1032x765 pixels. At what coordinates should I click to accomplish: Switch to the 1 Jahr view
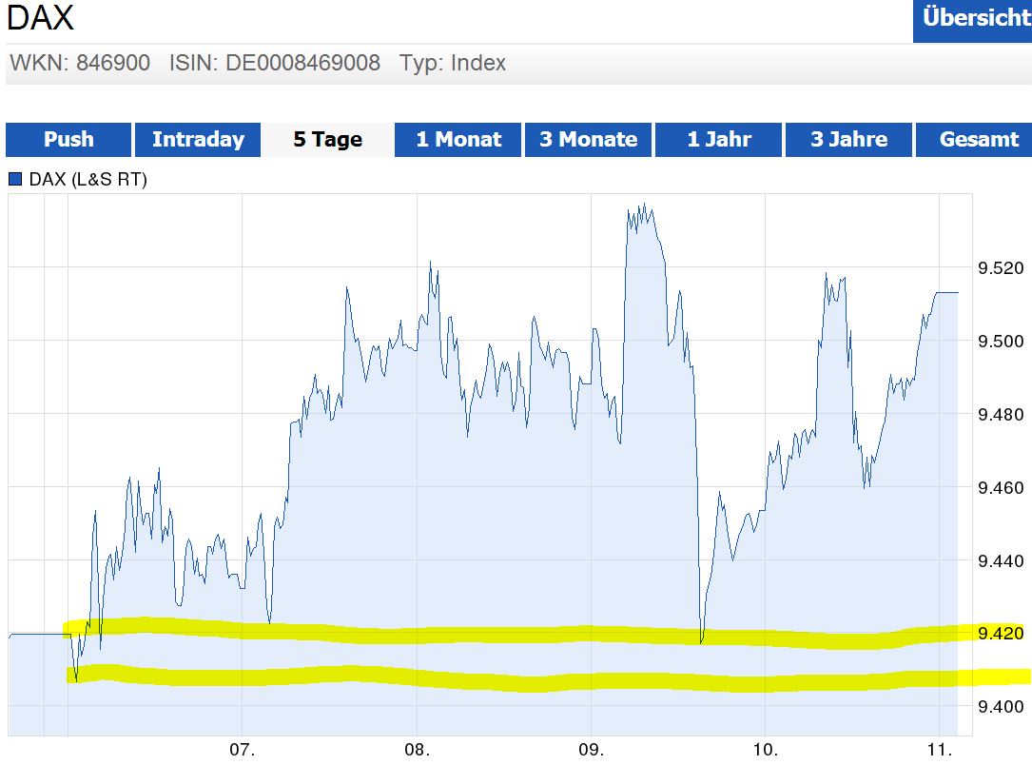point(718,140)
